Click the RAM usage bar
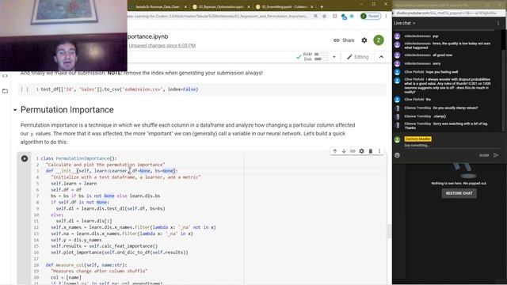Viewport: 507px width, 285px height. coord(322,55)
